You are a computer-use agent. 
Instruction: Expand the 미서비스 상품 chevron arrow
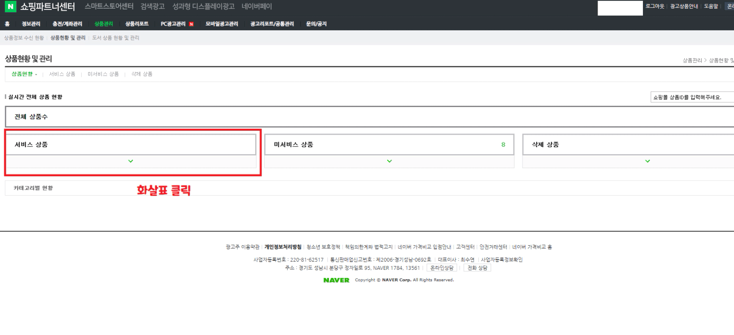[389, 161]
